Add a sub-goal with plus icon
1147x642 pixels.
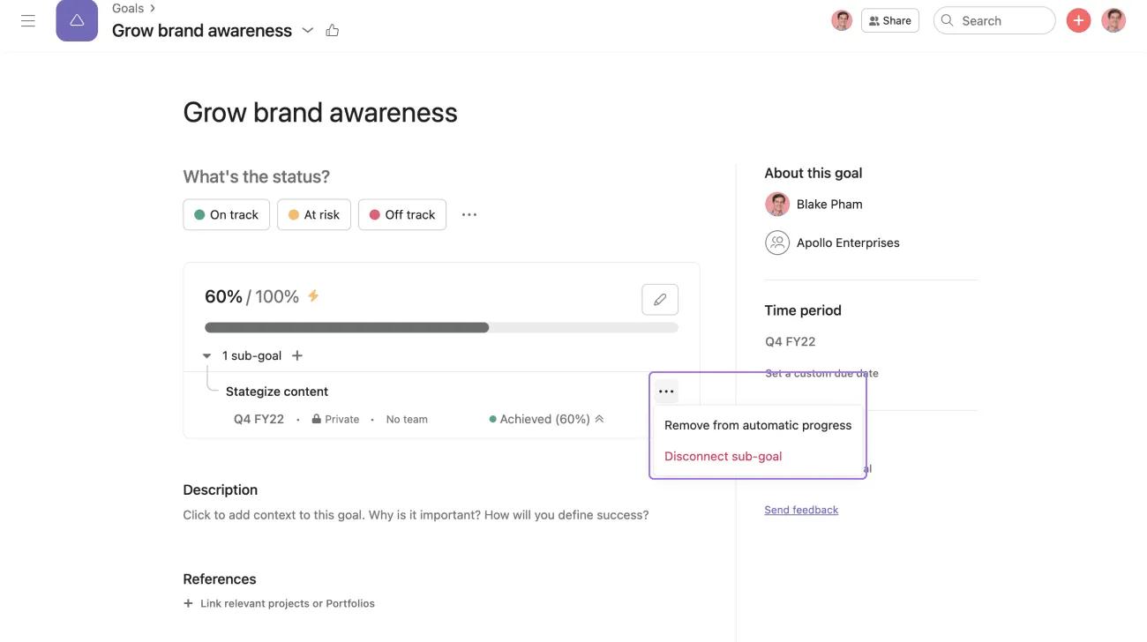297,355
